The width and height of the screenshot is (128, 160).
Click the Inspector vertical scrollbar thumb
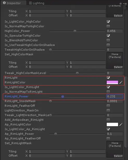tap(126, 112)
